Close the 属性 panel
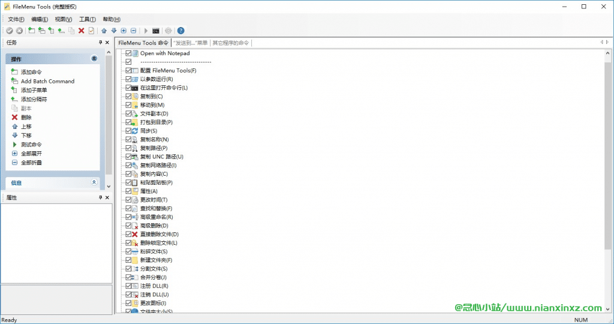 107,197
